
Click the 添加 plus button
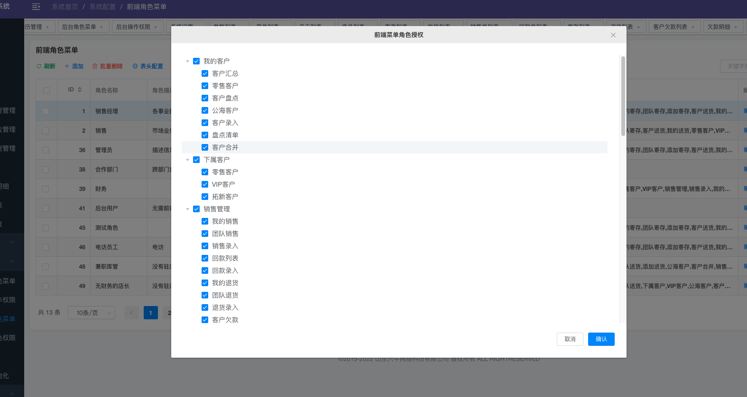[74, 66]
